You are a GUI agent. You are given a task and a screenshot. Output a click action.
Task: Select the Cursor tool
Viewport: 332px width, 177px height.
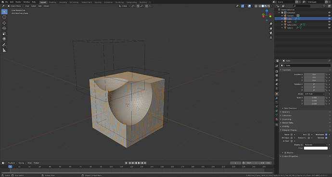(x=4, y=17)
